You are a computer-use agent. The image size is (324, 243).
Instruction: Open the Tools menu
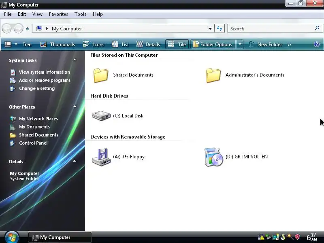click(80, 14)
